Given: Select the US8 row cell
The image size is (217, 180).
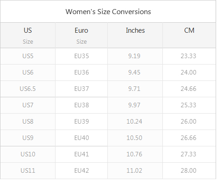Looking at the screenshot, I should [28, 121].
